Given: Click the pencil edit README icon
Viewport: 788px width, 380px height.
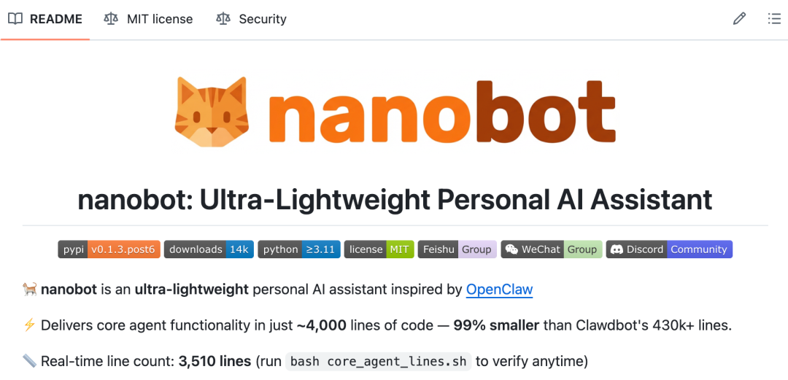Looking at the screenshot, I should click(739, 19).
